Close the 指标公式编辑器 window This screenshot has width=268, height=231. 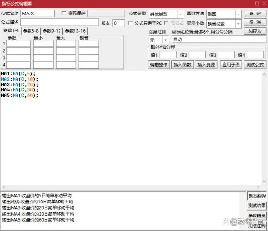265,3
